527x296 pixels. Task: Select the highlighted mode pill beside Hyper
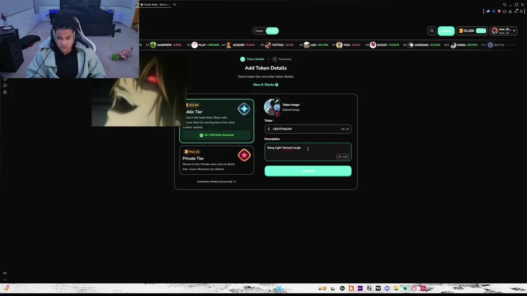coord(272,31)
